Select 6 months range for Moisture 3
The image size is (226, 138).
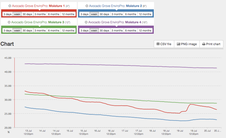pyautogui.click(x=54, y=30)
